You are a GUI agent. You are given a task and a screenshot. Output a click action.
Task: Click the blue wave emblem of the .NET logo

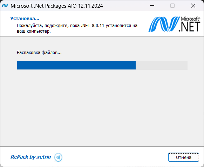pos(164,24)
